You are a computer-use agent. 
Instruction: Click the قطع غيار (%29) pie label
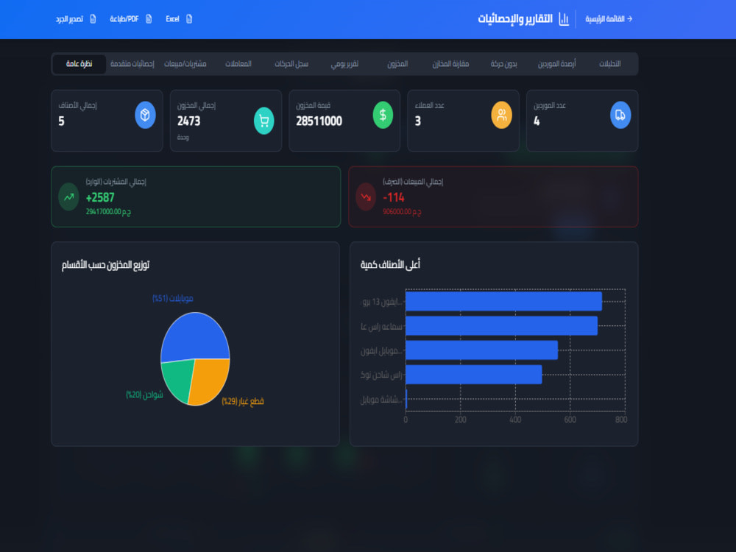coord(243,401)
